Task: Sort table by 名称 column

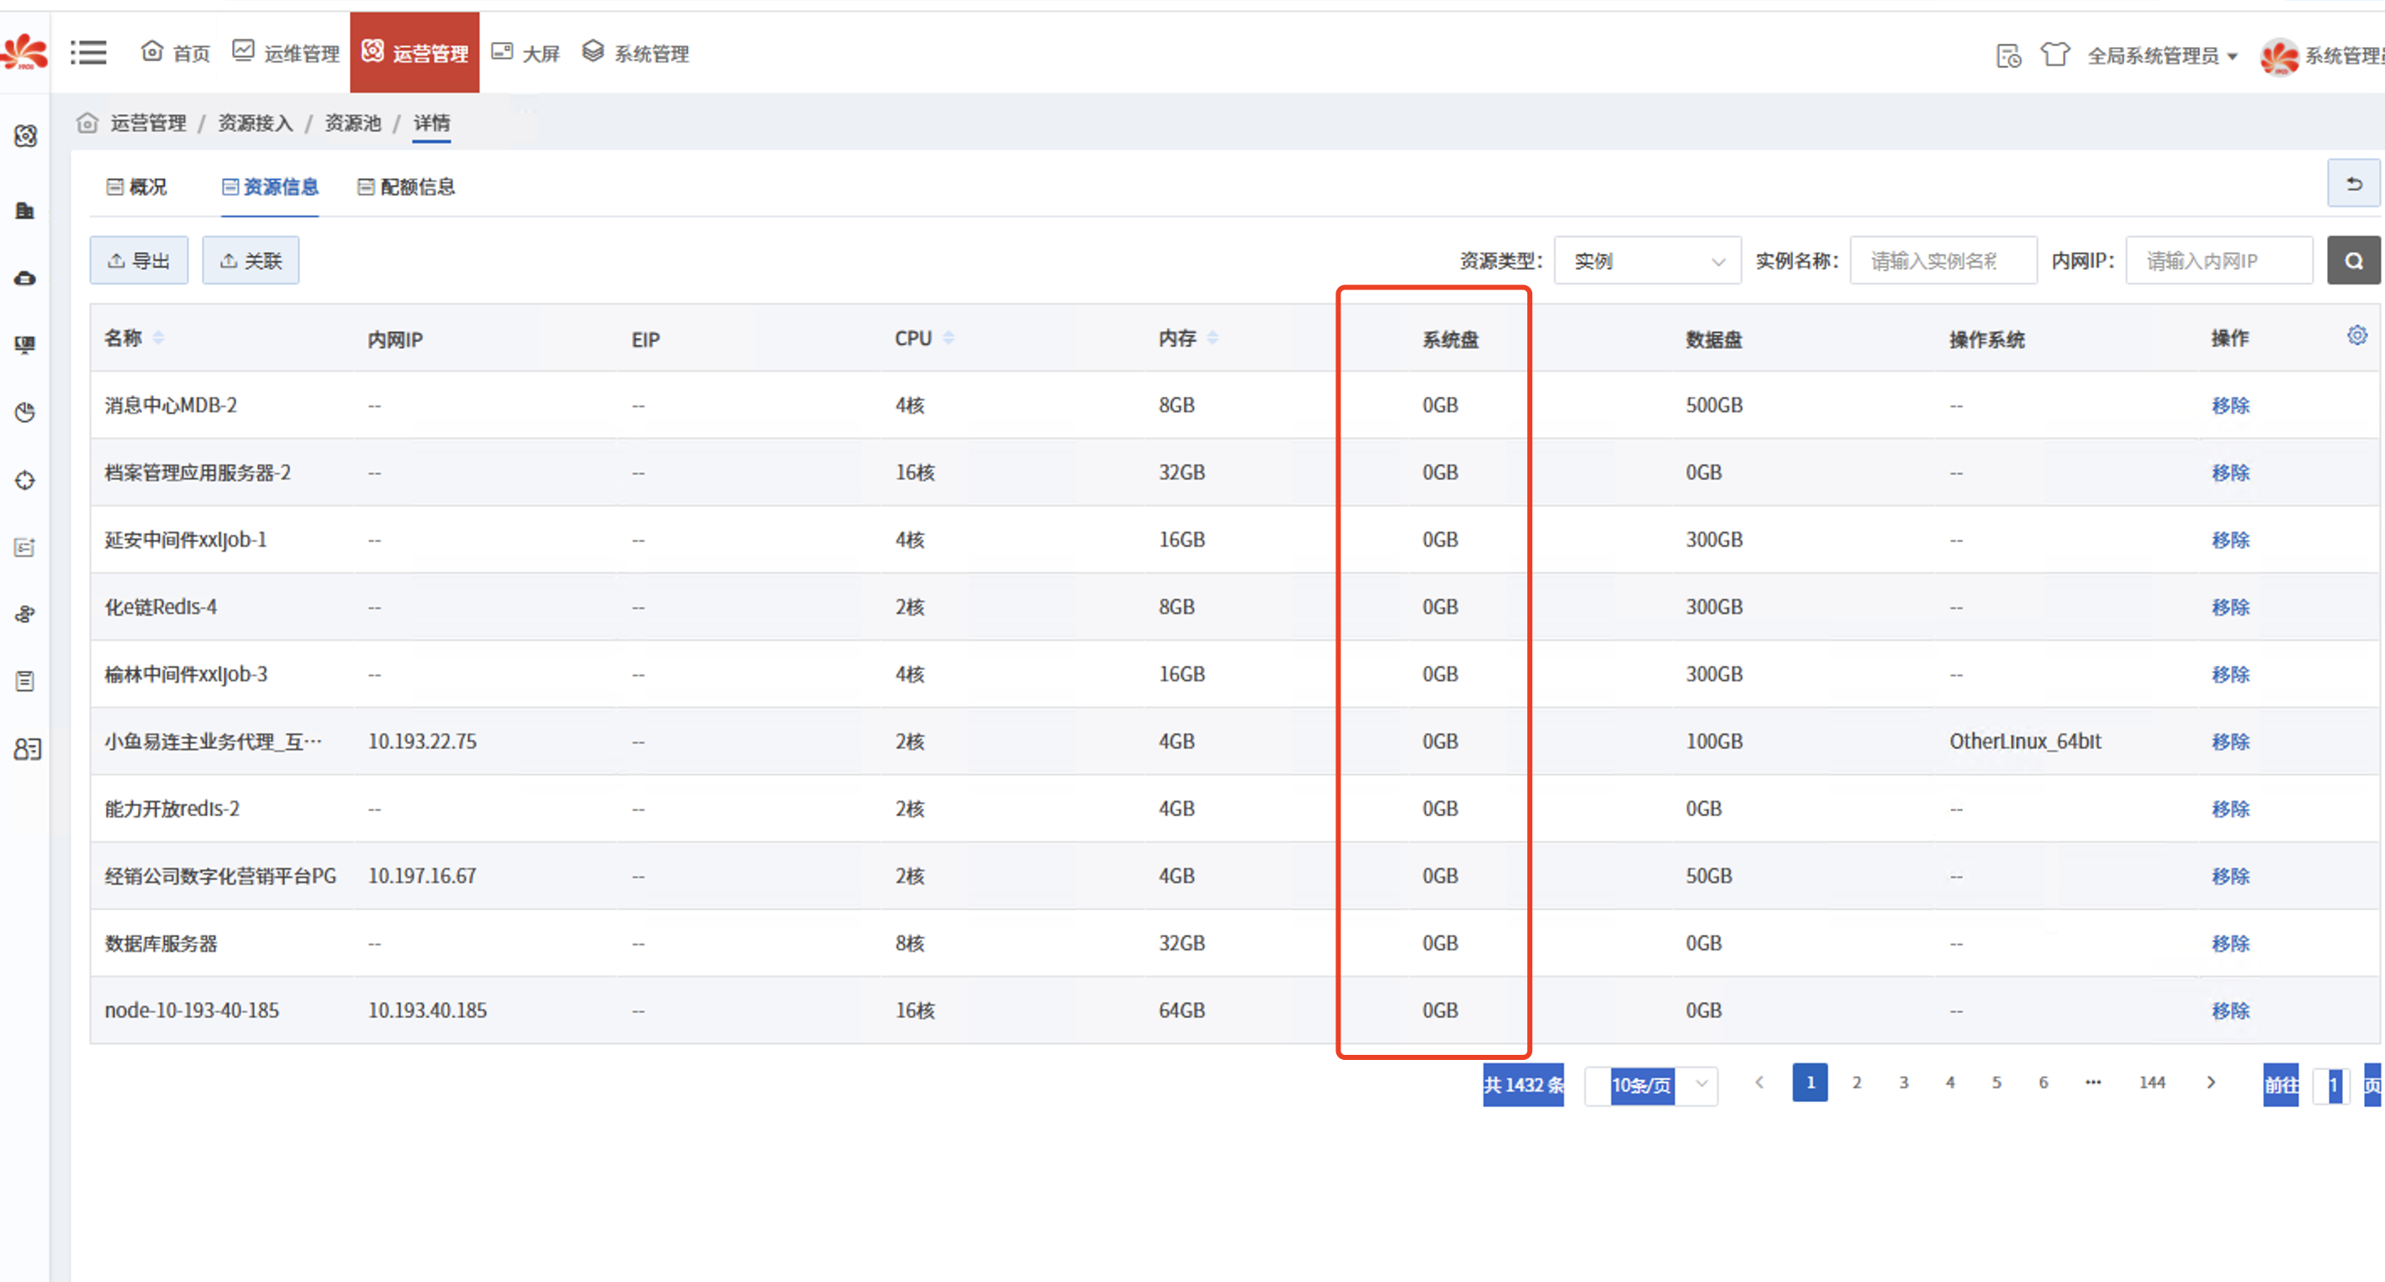Action: point(158,338)
